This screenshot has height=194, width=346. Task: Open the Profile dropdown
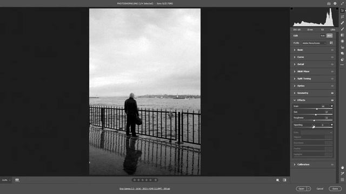314,43
